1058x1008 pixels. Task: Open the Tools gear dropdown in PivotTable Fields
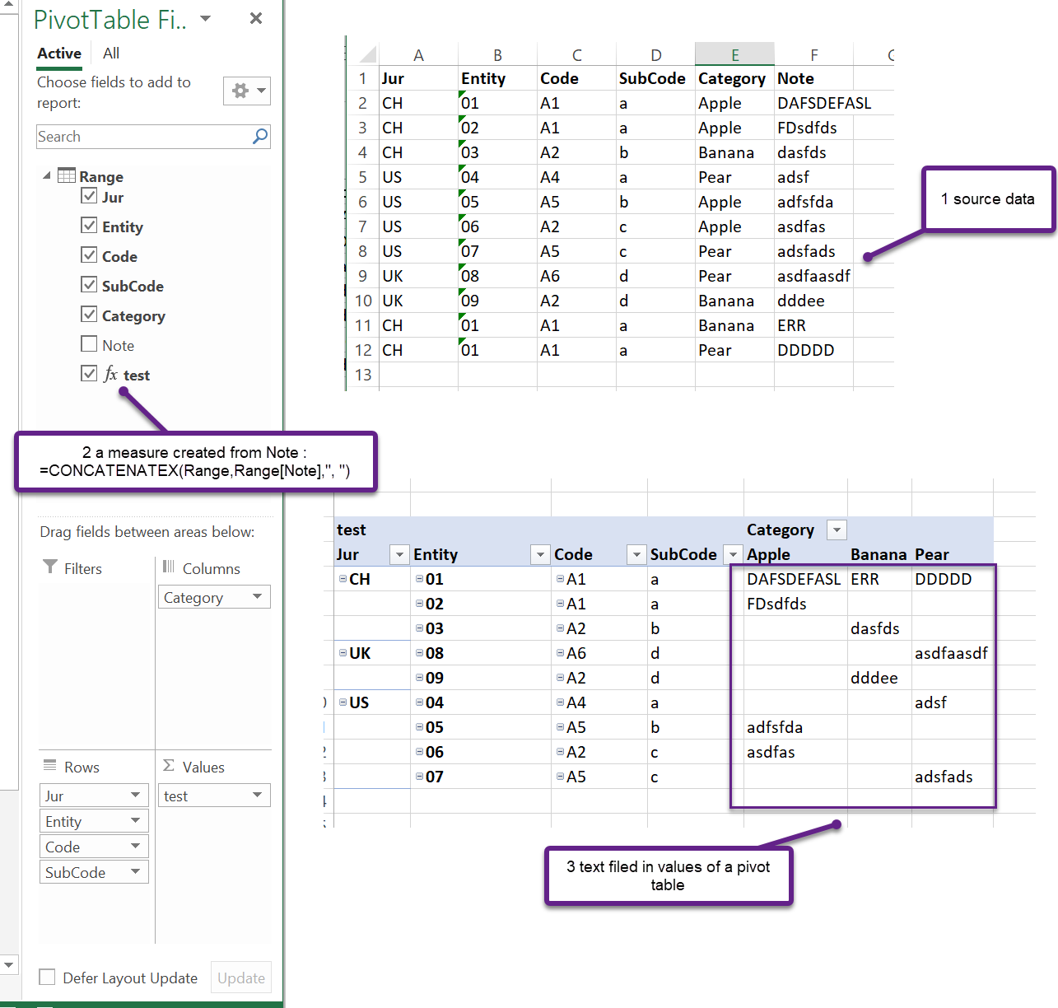[247, 91]
